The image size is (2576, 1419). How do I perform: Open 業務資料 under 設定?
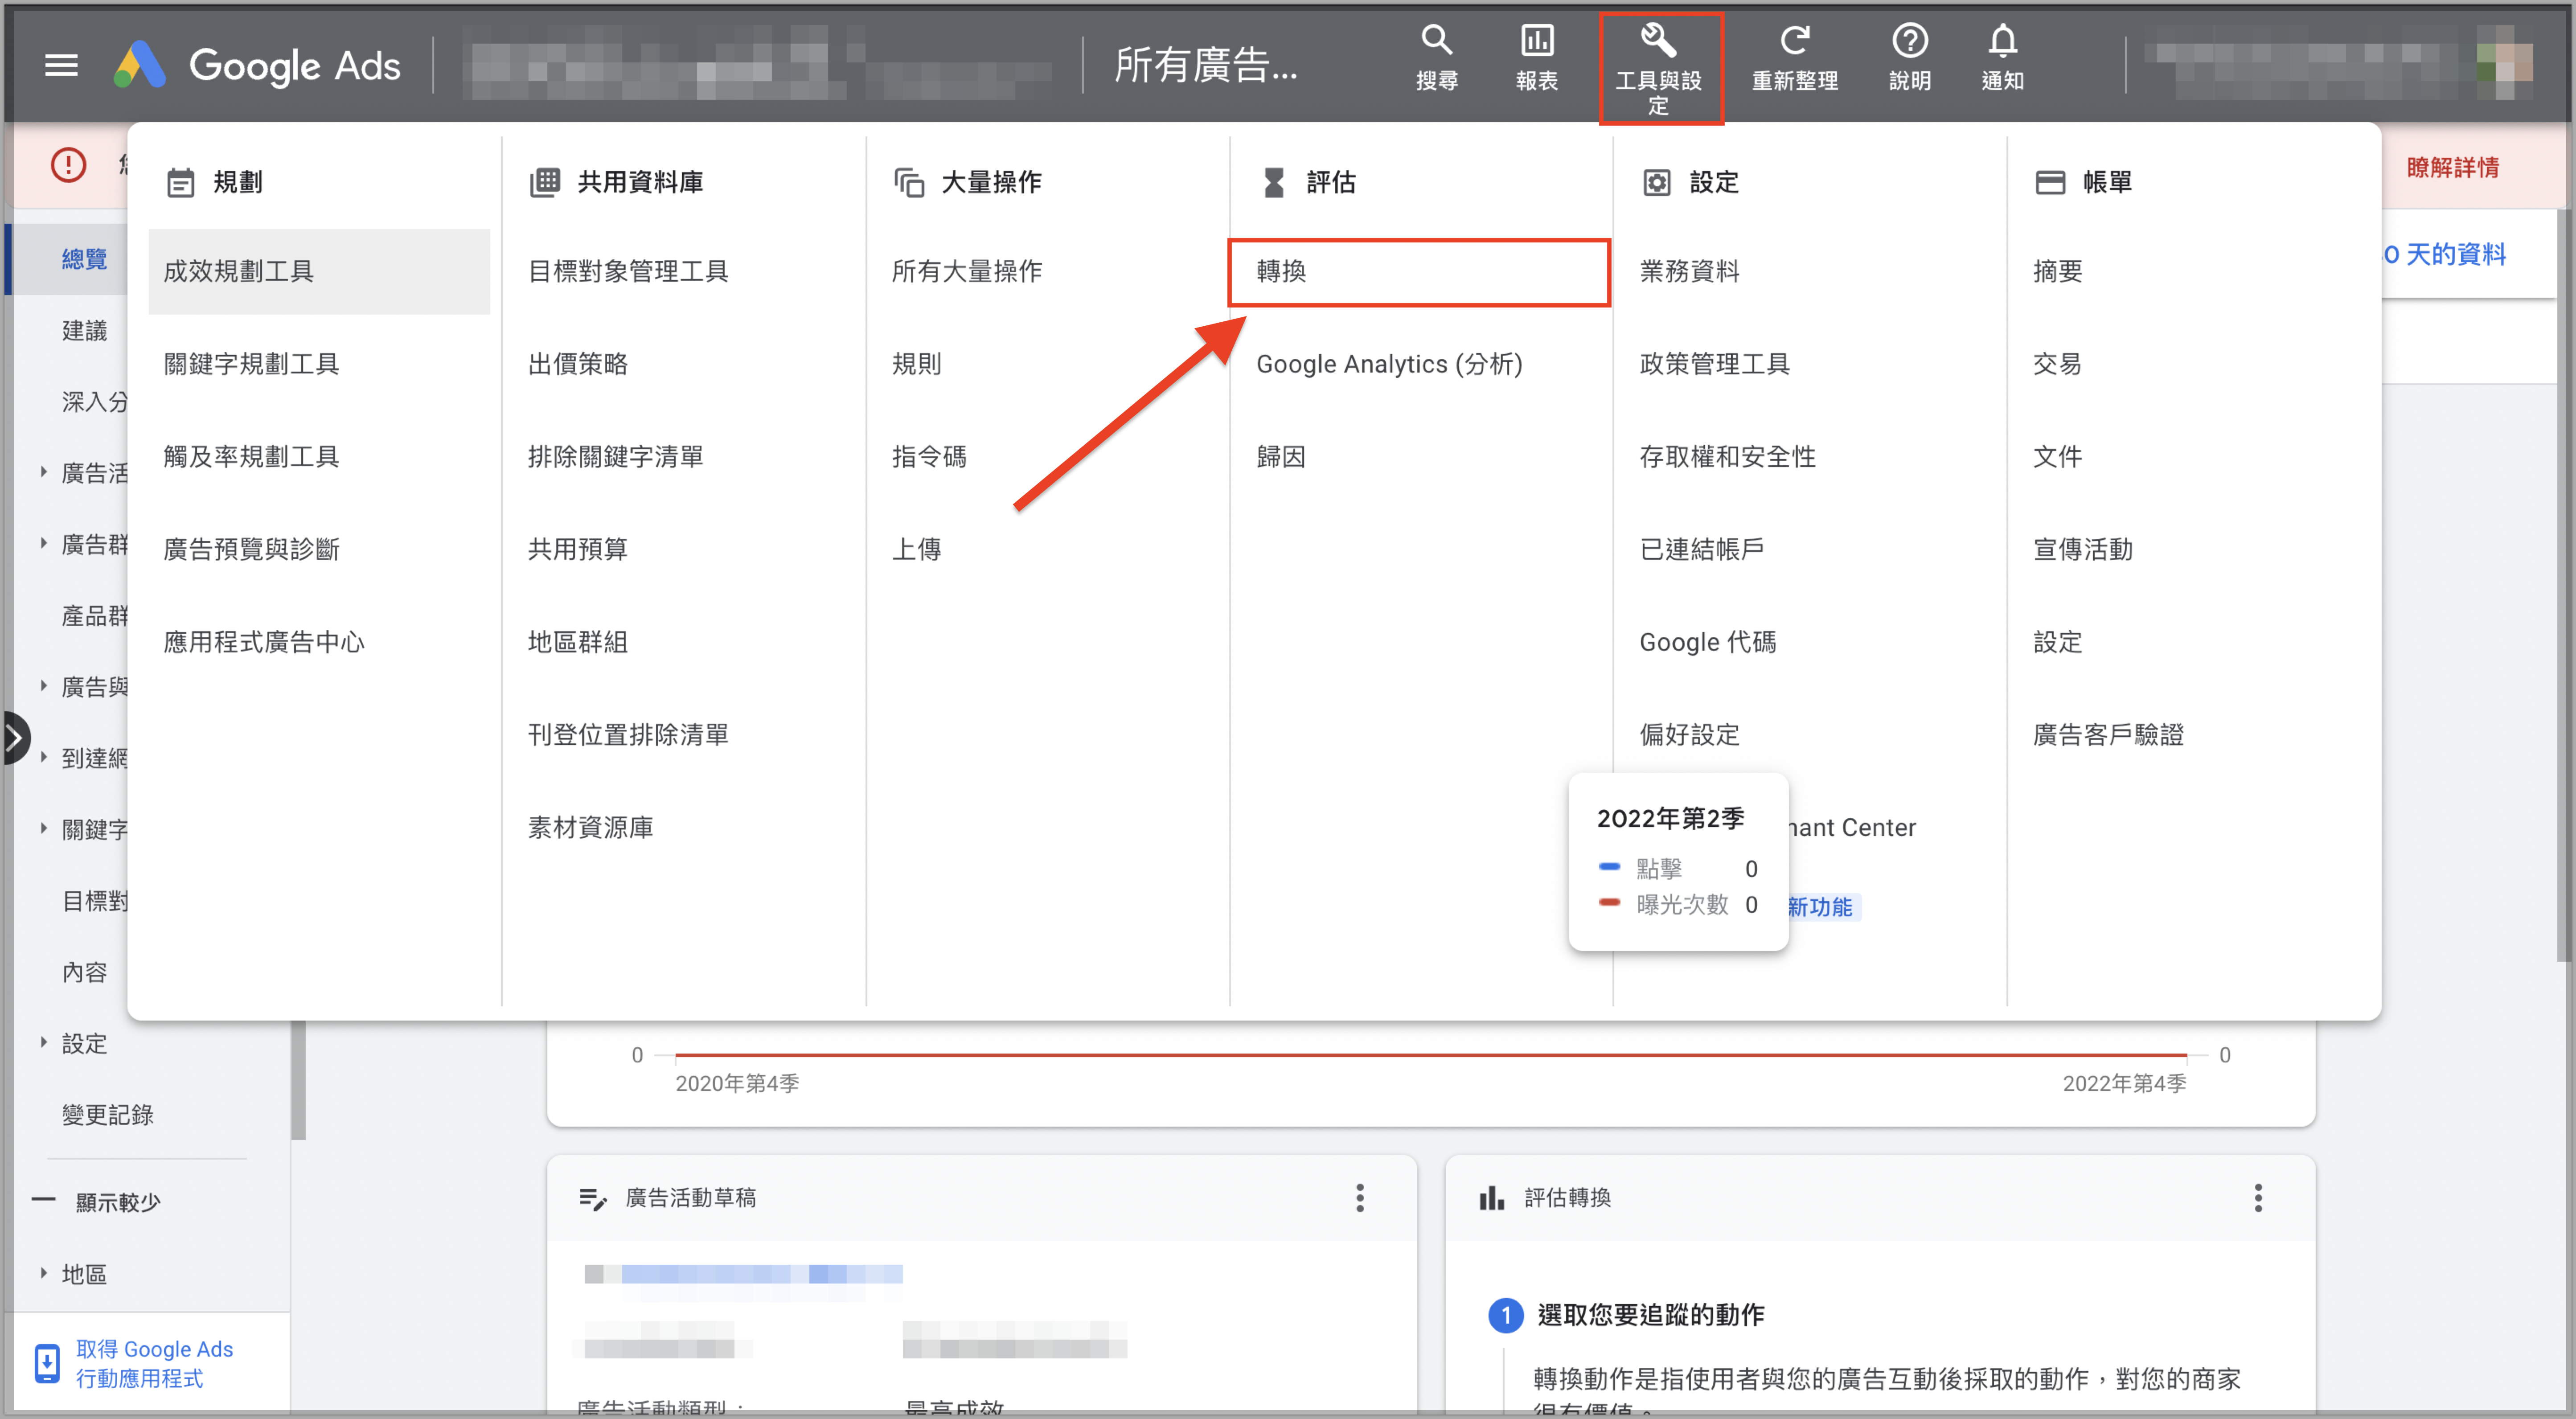[x=1689, y=271]
